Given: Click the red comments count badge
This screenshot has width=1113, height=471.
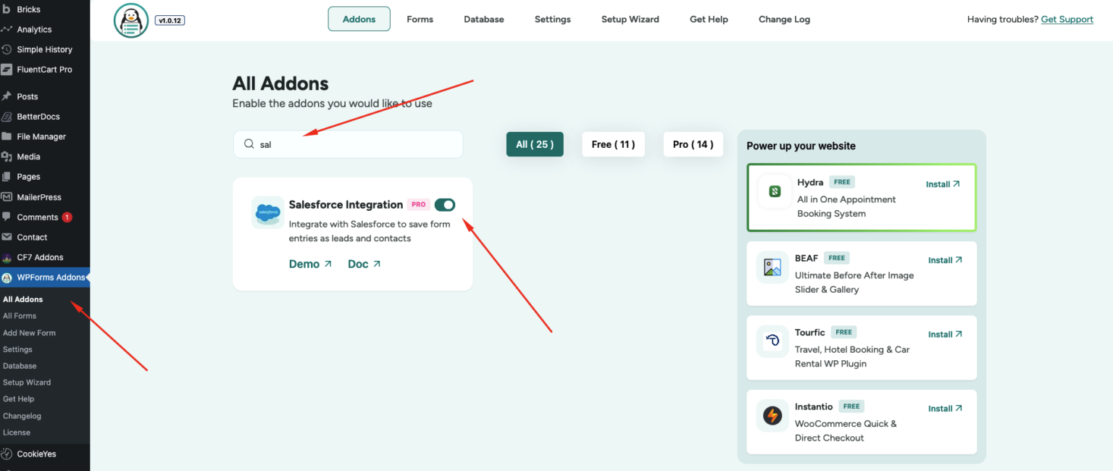Looking at the screenshot, I should [67, 217].
